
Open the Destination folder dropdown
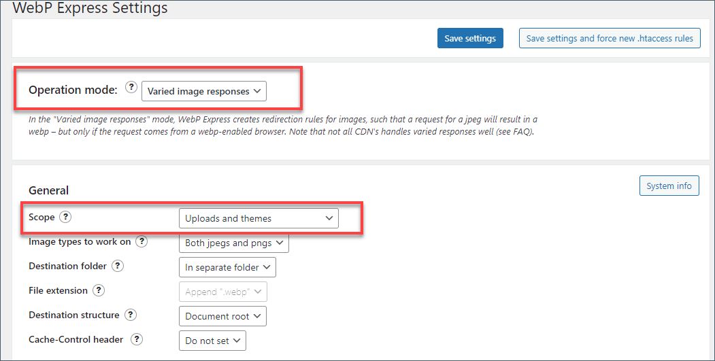(227, 268)
